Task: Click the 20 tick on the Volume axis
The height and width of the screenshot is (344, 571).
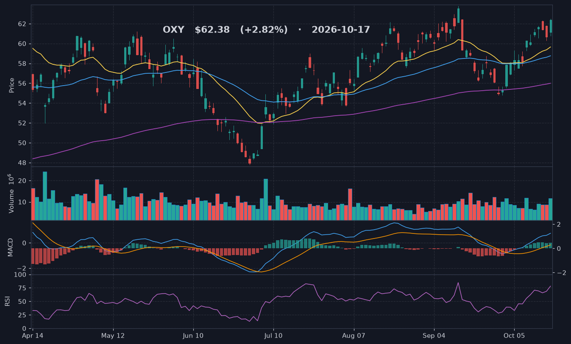Action: coord(23,181)
